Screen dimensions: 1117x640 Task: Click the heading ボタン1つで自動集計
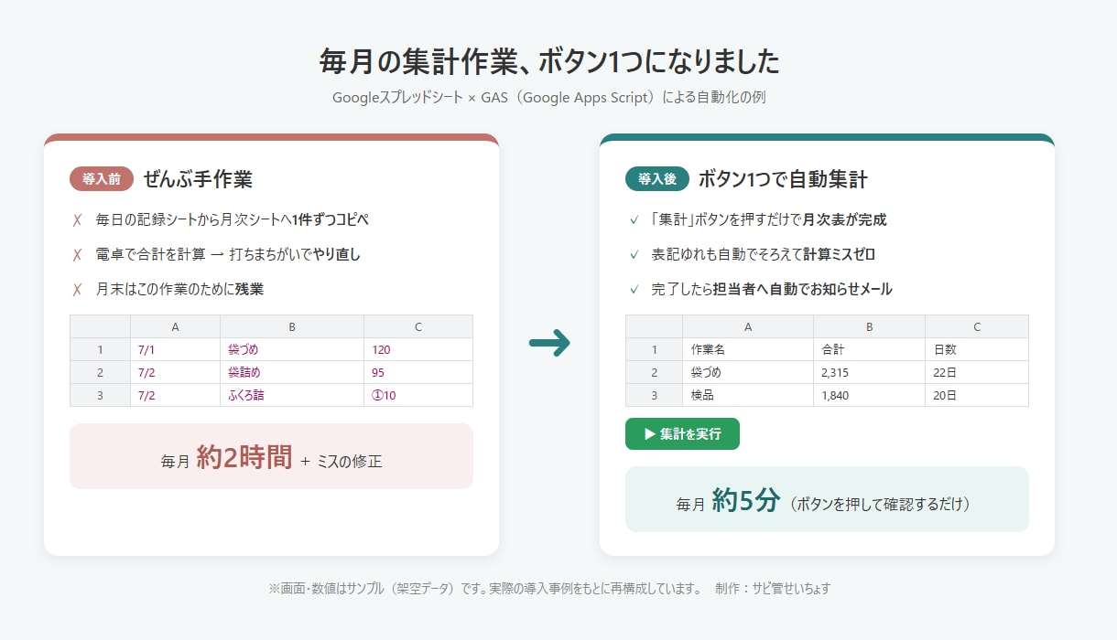coord(783,179)
